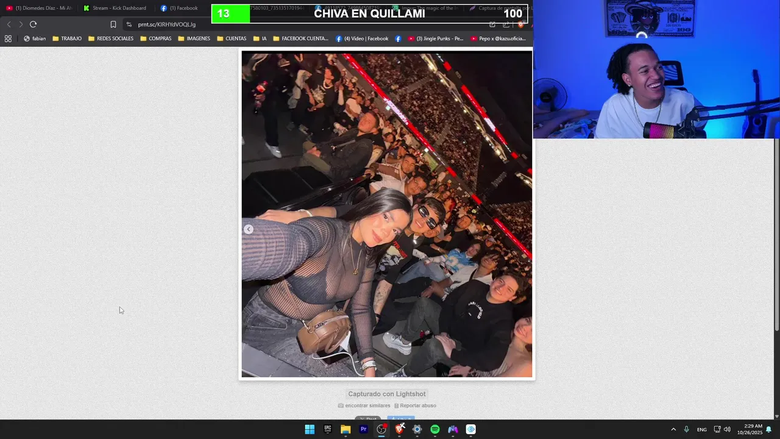Open the gear settings app in the taskbar

tap(417, 429)
